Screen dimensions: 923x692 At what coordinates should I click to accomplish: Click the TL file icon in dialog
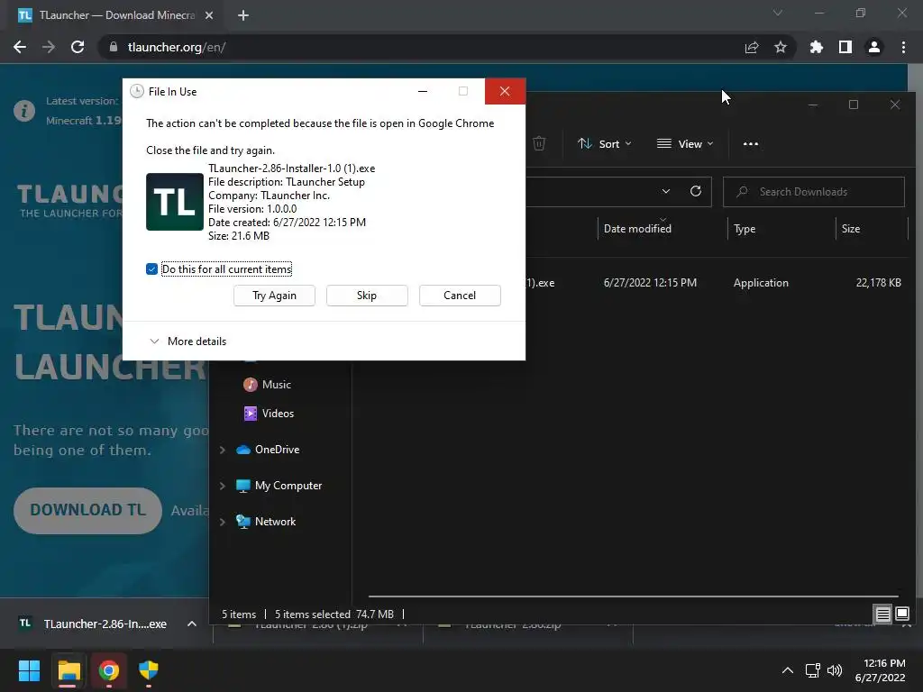[x=175, y=202]
